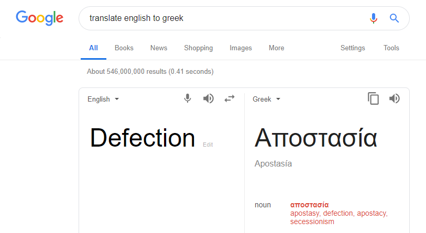The width and height of the screenshot is (426, 233).
Task: Click the red αποστασία noun translation
Action: coord(310,205)
